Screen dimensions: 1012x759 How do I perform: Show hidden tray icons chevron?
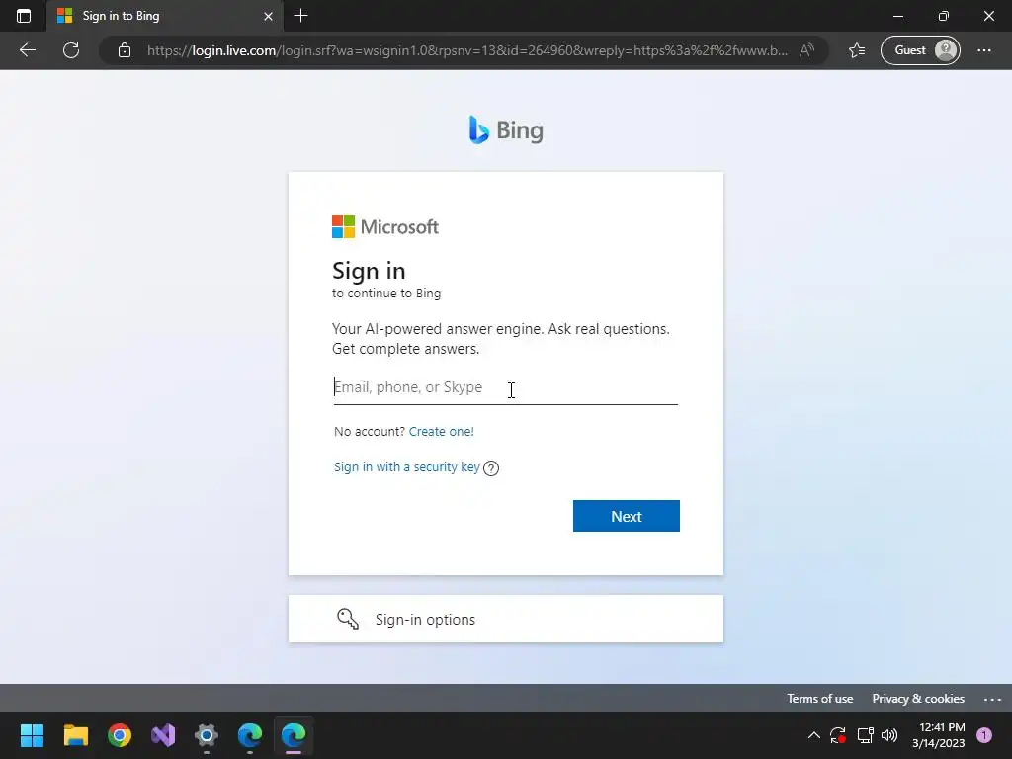[x=814, y=735]
